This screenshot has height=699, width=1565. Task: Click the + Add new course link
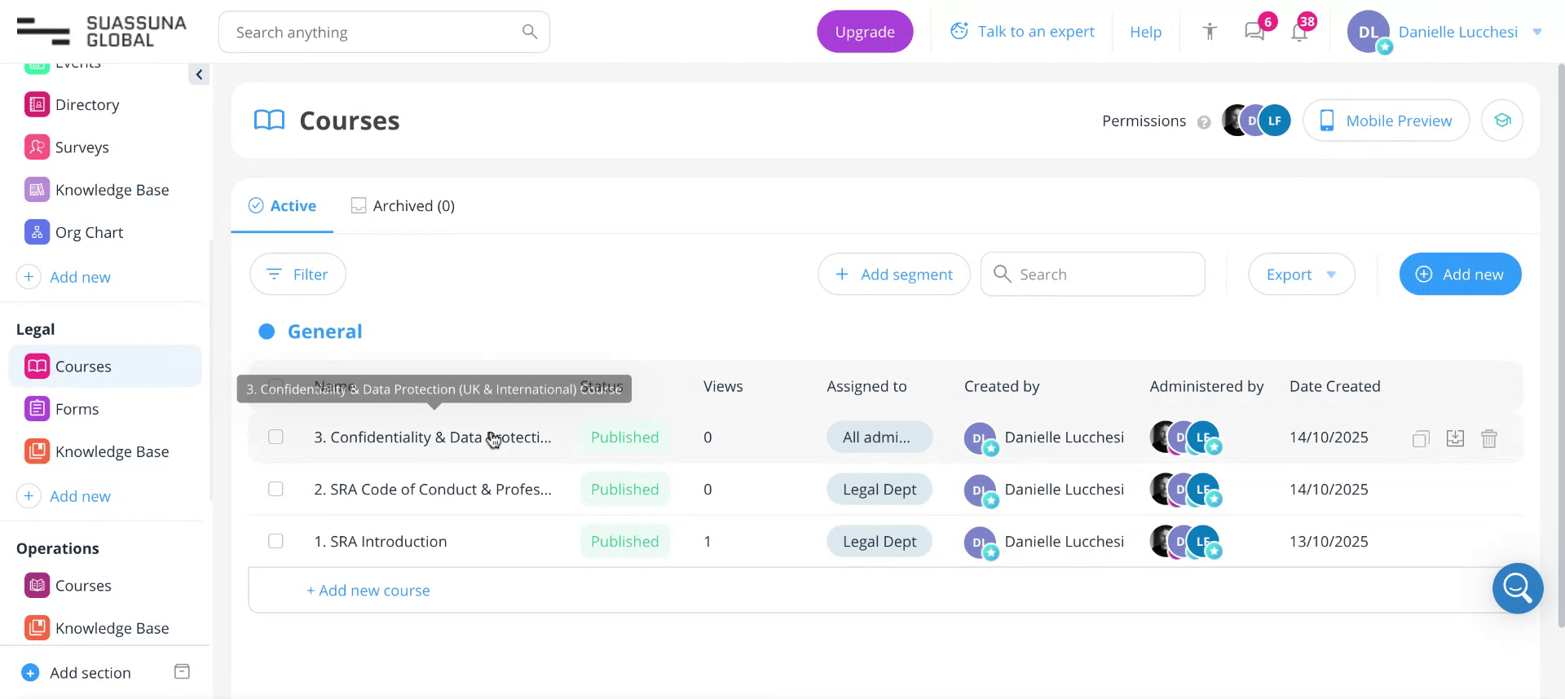tap(368, 591)
